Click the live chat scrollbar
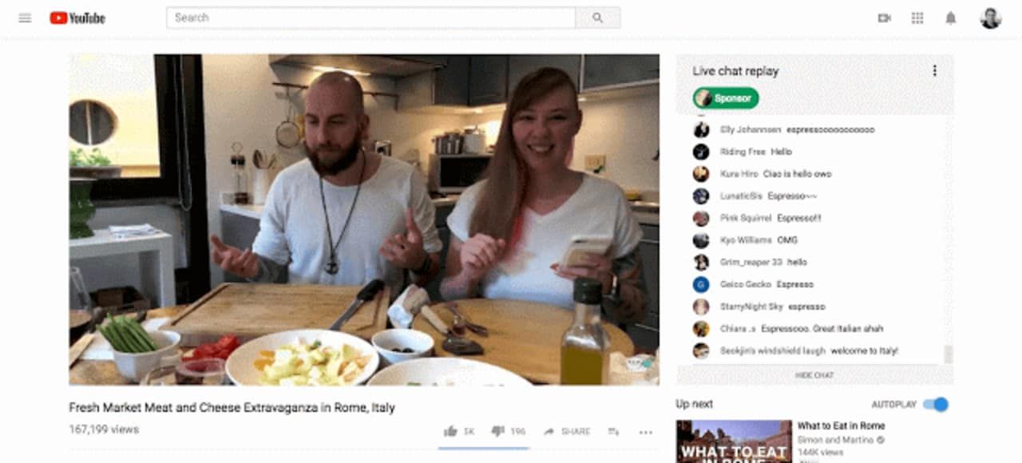Screen dimensions: 1022x463 [948, 354]
